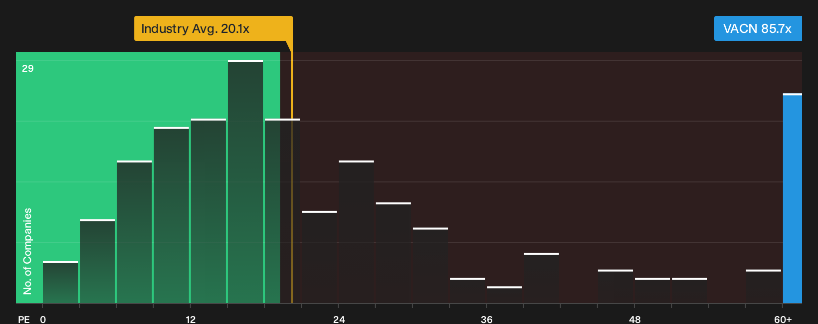Click the histogram bar for PE 21 to 24
This screenshot has height=324, width=818.
click(x=319, y=257)
